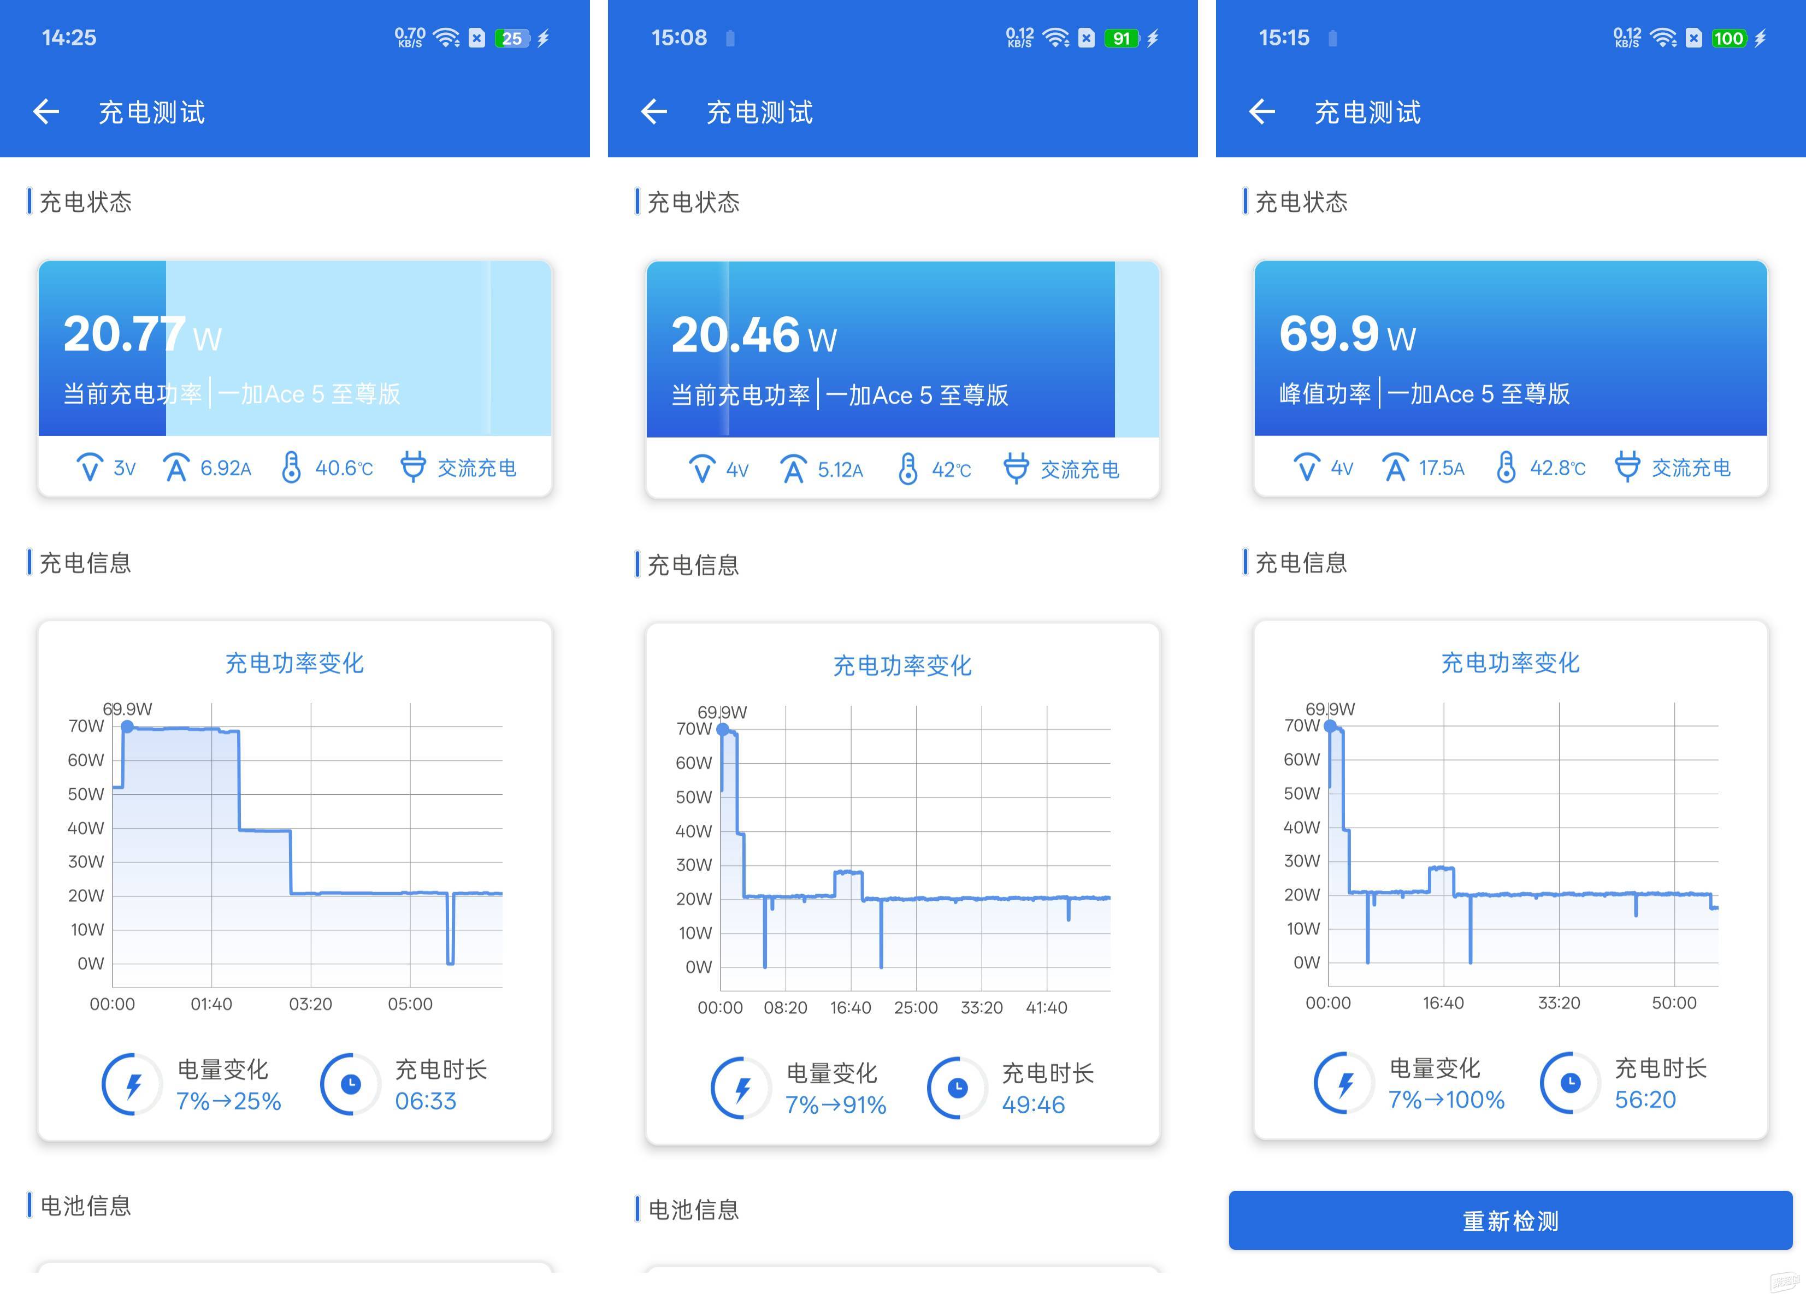The width and height of the screenshot is (1806, 1299).
Task: Tap current icon beside 5.12A reading
Action: click(793, 469)
